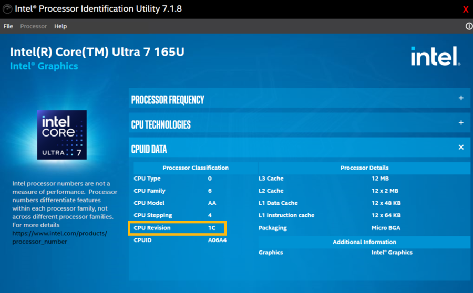
Task: Click the Intel logo
Action: pos(435,56)
